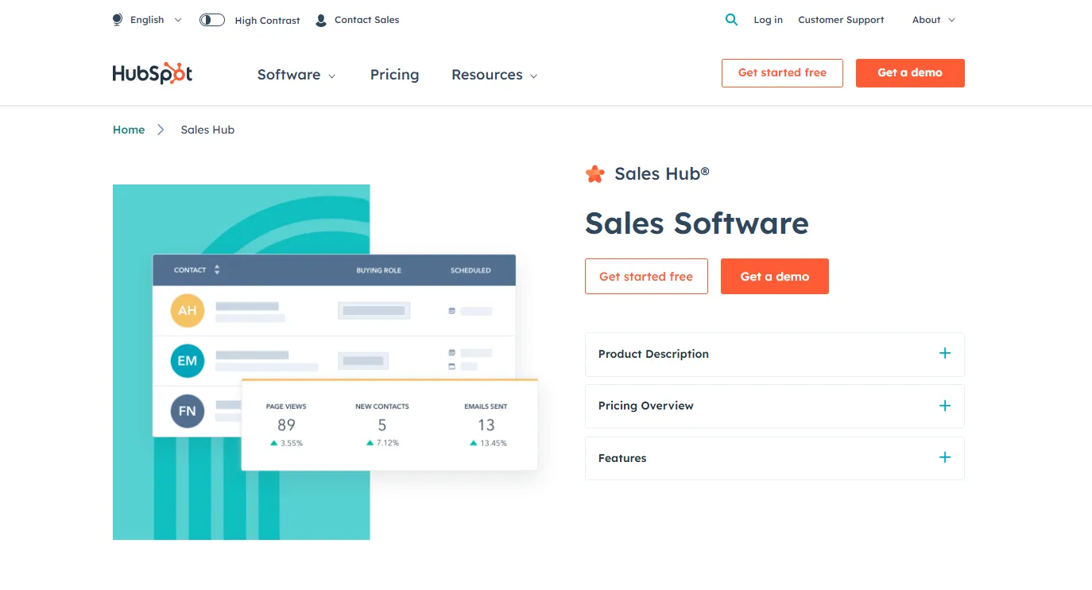This screenshot has width=1092, height=590.
Task: Click the Contact column sort arrows
Action: click(217, 270)
